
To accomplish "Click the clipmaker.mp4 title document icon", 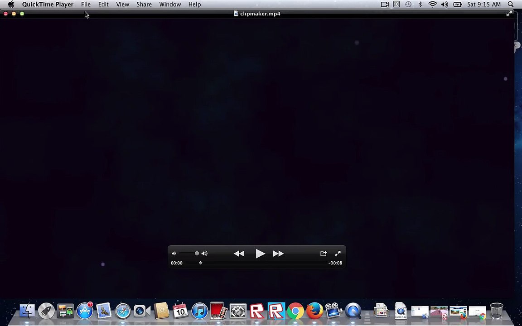I will click(236, 14).
